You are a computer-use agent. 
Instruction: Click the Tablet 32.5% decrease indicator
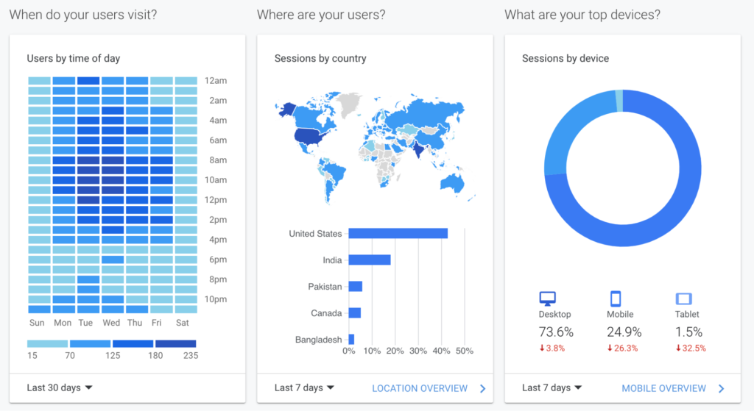(x=691, y=349)
